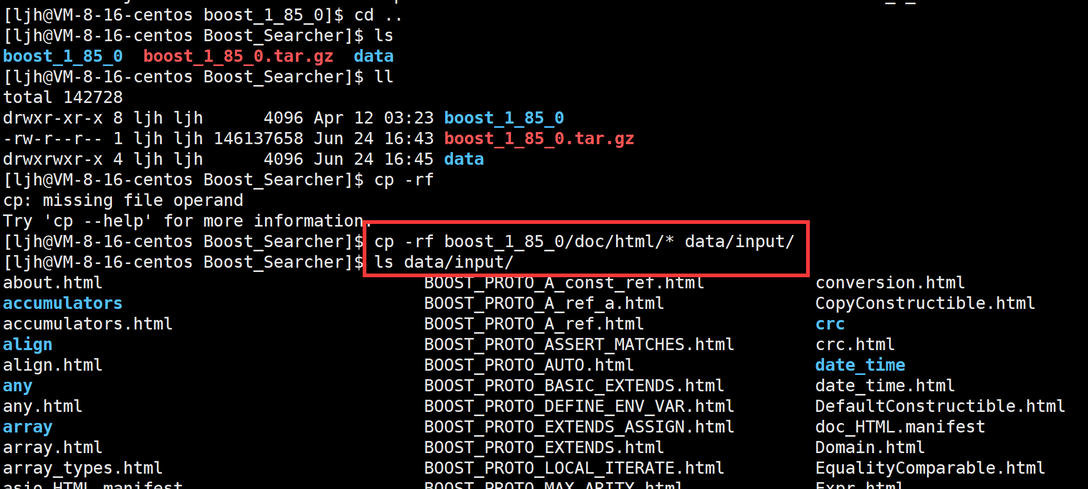Click the date 'Jun 24 16:45'
This screenshot has width=1088, height=489.
click(x=374, y=159)
